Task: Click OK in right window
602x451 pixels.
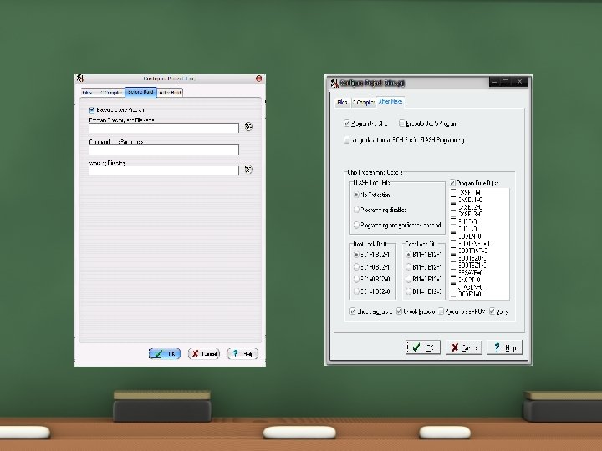Action: [423, 347]
